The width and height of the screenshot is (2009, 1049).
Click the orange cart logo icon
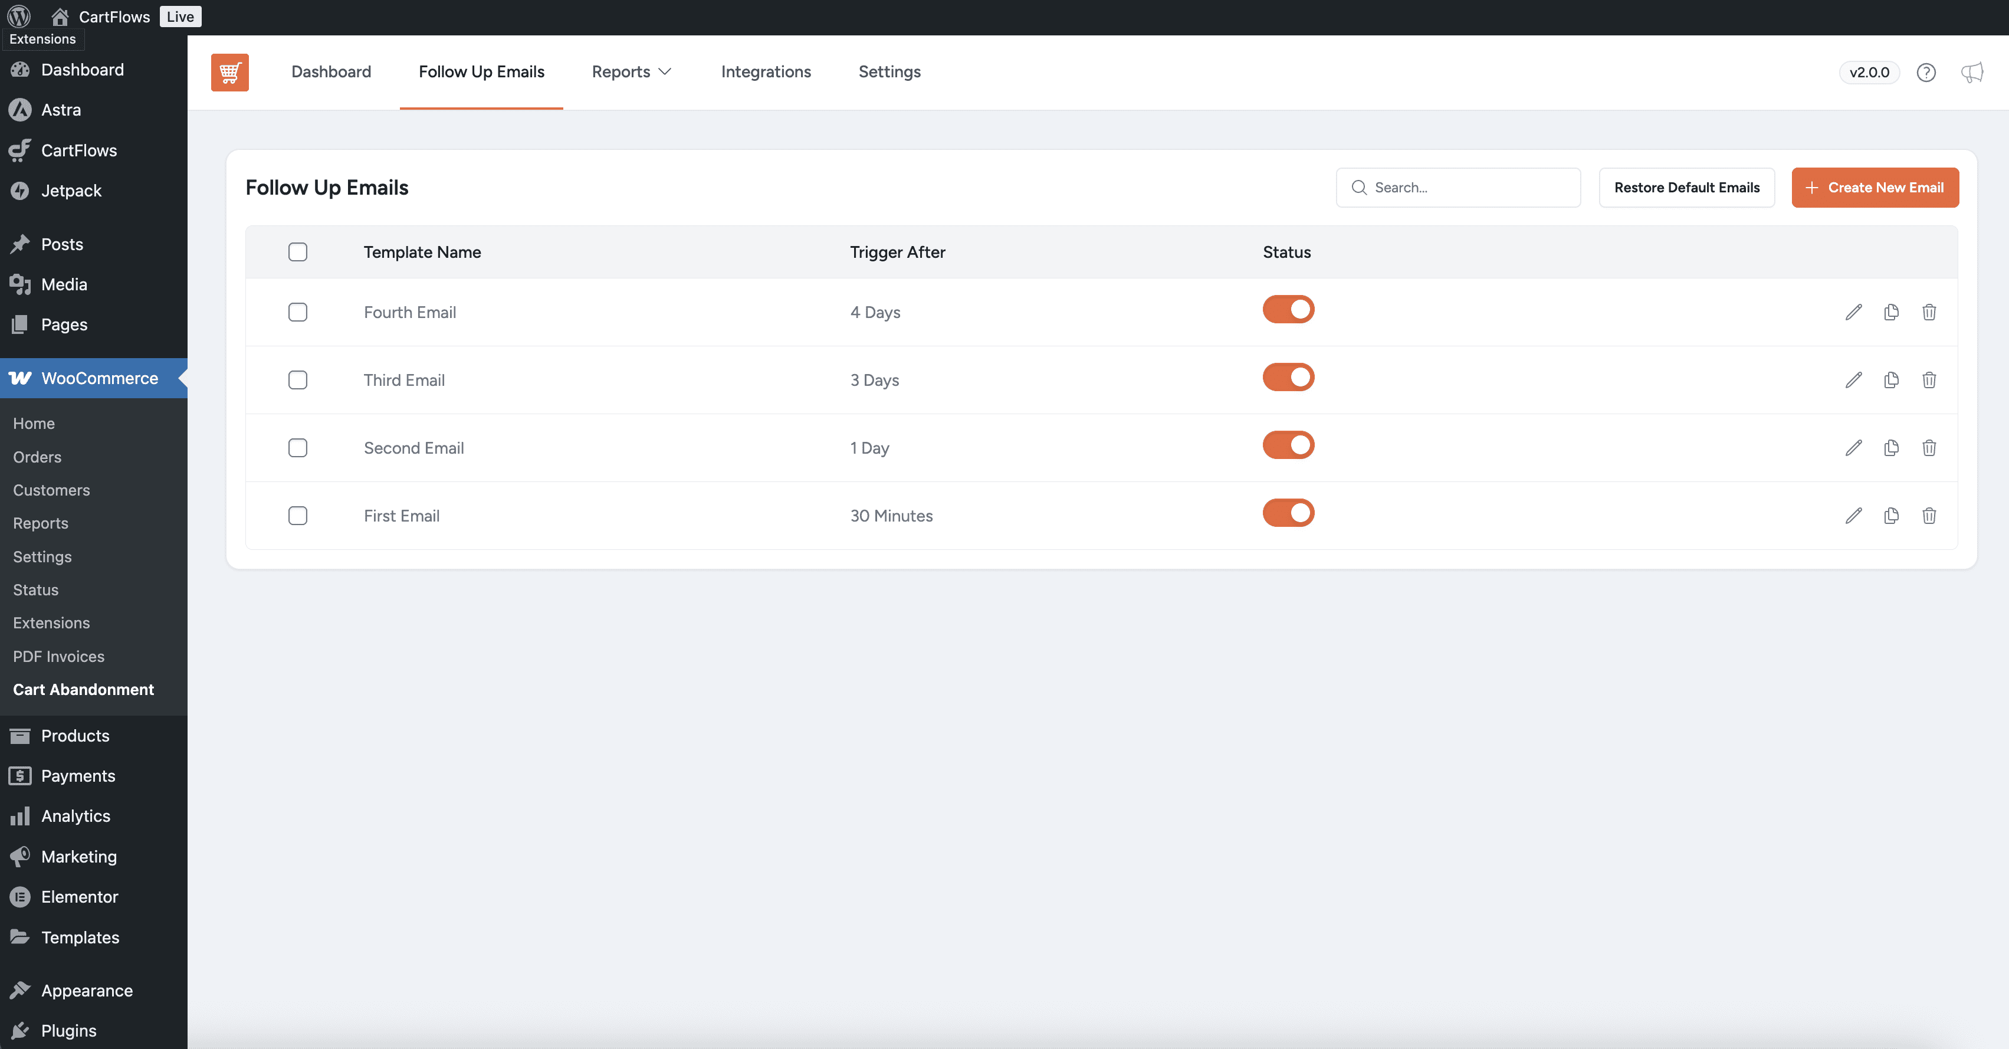[229, 73]
